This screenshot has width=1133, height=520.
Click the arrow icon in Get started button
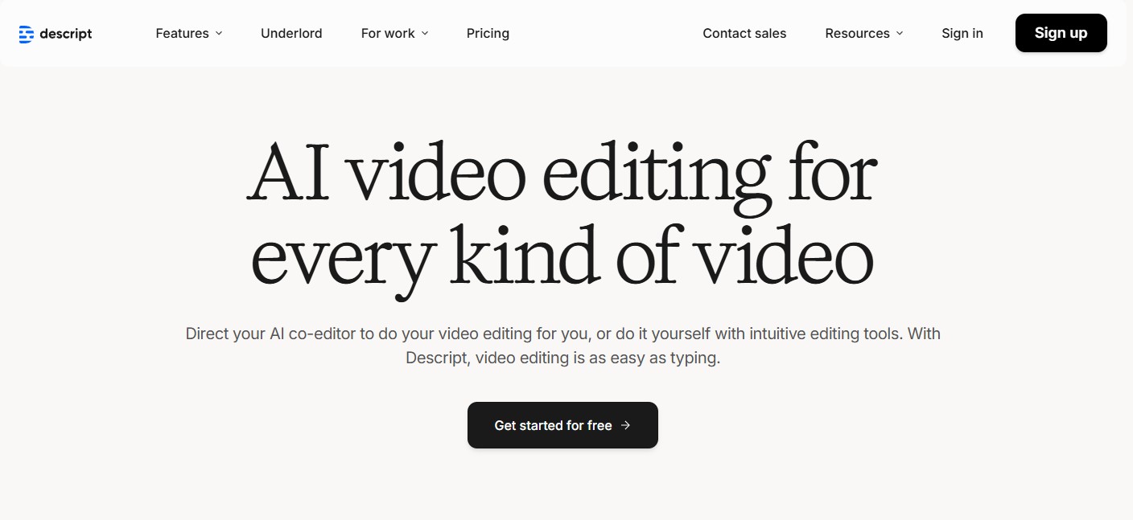click(626, 425)
